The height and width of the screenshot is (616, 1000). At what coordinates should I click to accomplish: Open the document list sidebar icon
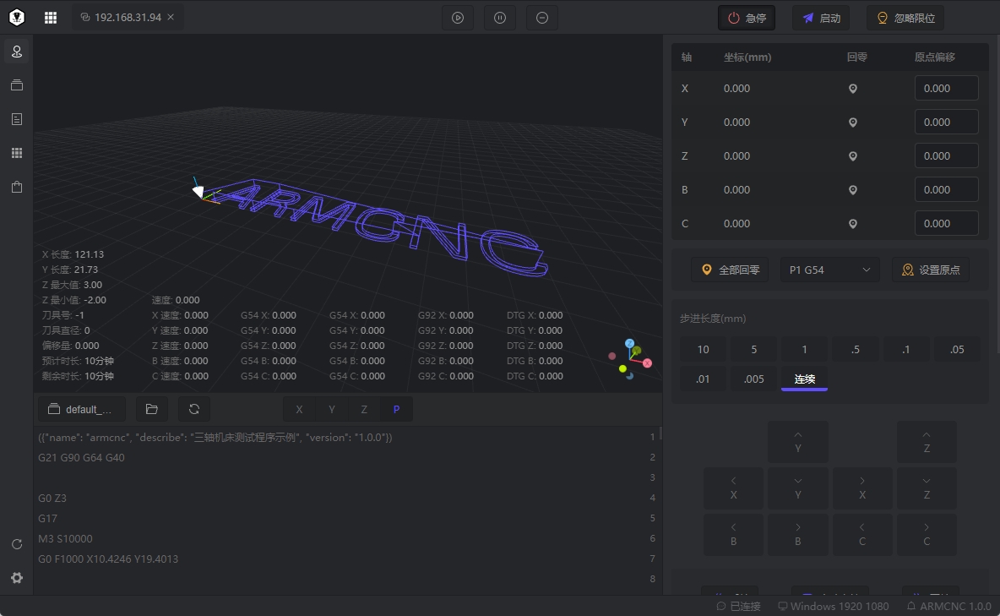tap(17, 119)
